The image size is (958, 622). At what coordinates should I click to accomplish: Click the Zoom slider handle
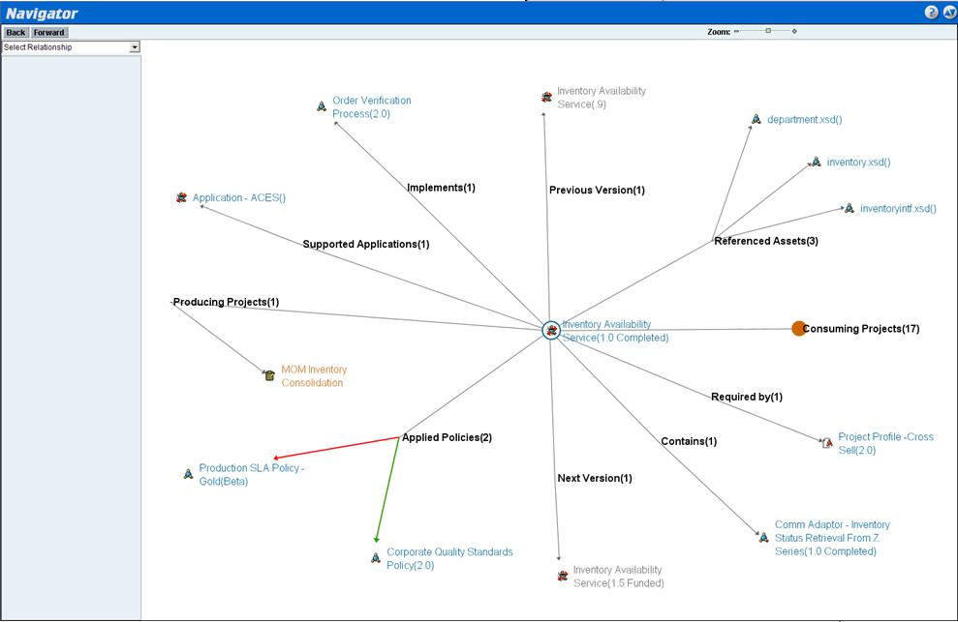768,31
